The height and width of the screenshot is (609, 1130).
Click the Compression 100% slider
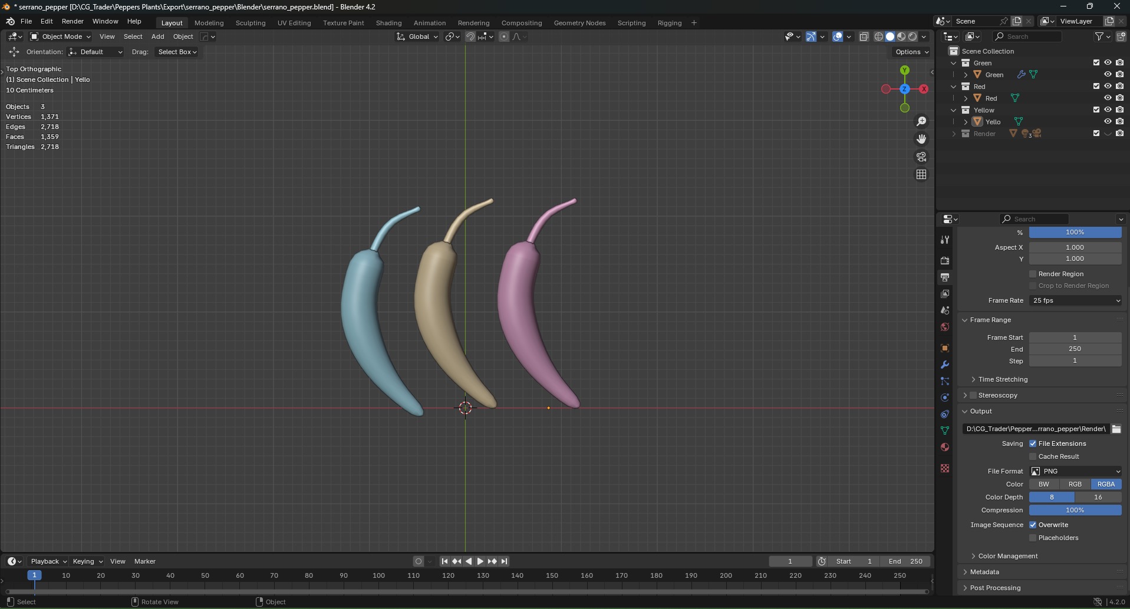(x=1075, y=510)
